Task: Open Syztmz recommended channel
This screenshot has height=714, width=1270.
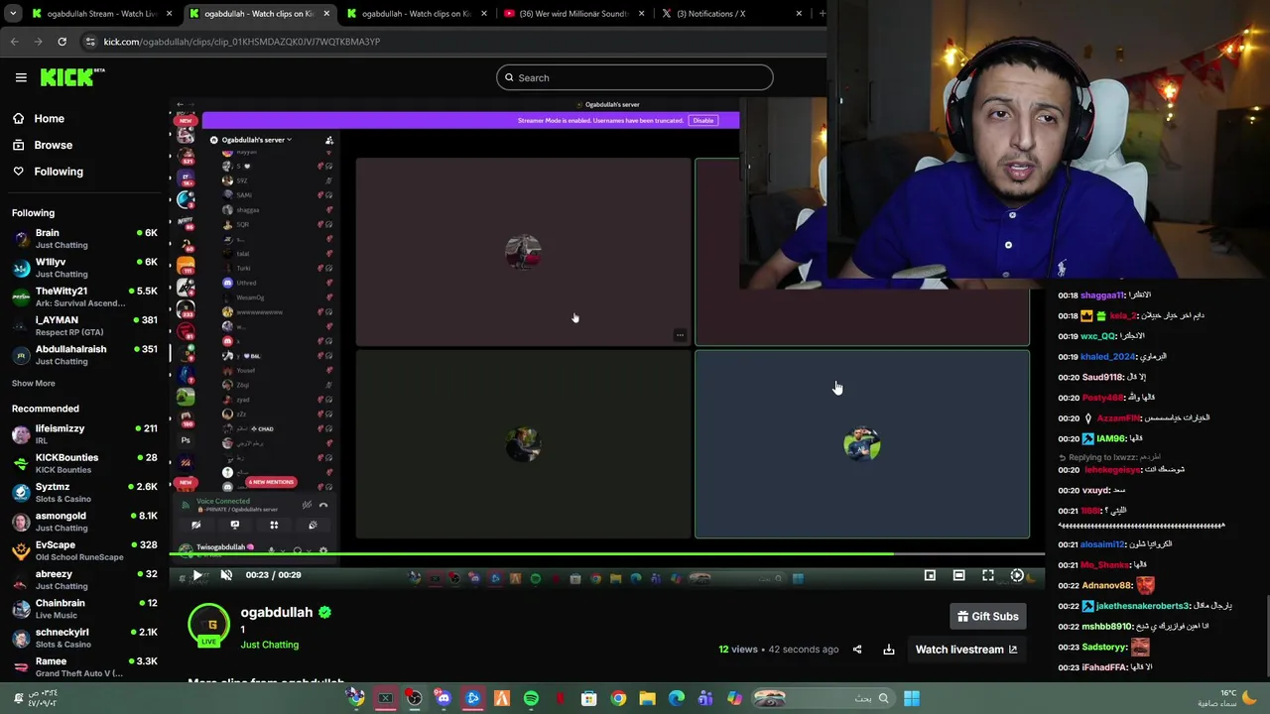Action: [84, 492]
